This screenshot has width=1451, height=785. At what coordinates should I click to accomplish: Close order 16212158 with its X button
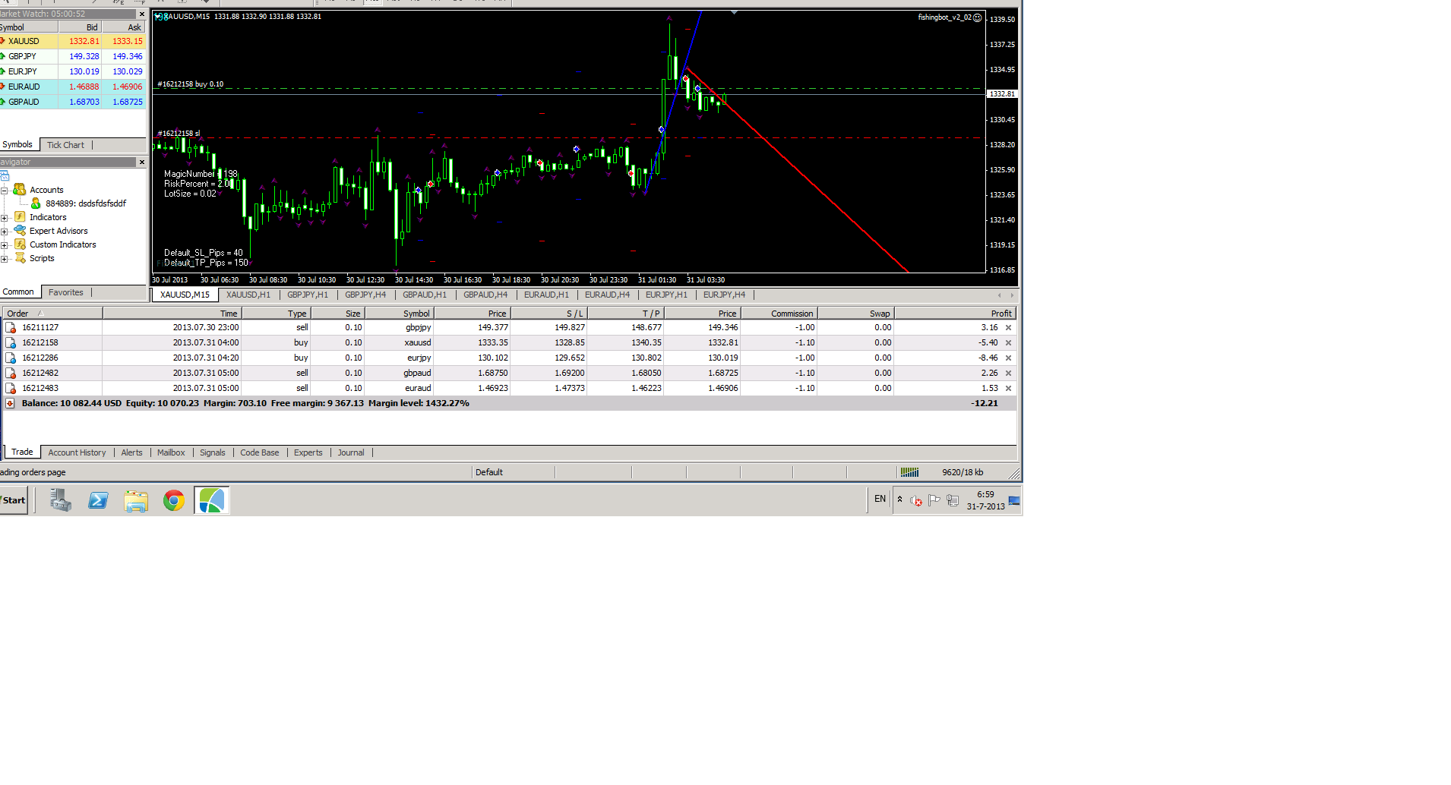[1008, 343]
